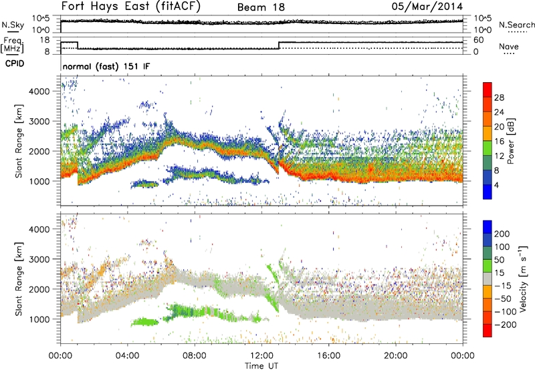Click the 28 label on power colorbar
This screenshot has height=370, width=535.
coord(499,98)
